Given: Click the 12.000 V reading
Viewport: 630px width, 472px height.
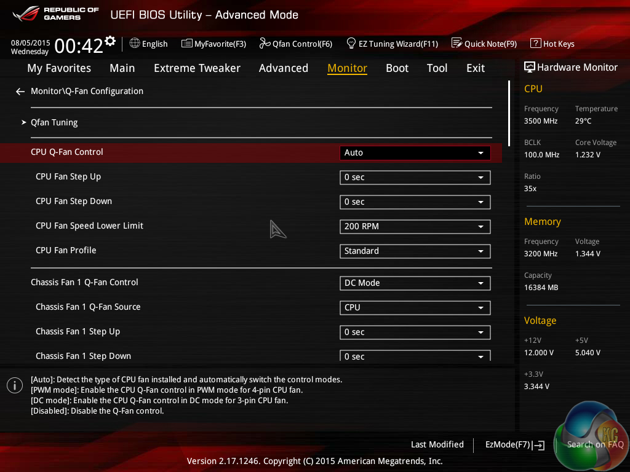Looking at the screenshot, I should 539,353.
